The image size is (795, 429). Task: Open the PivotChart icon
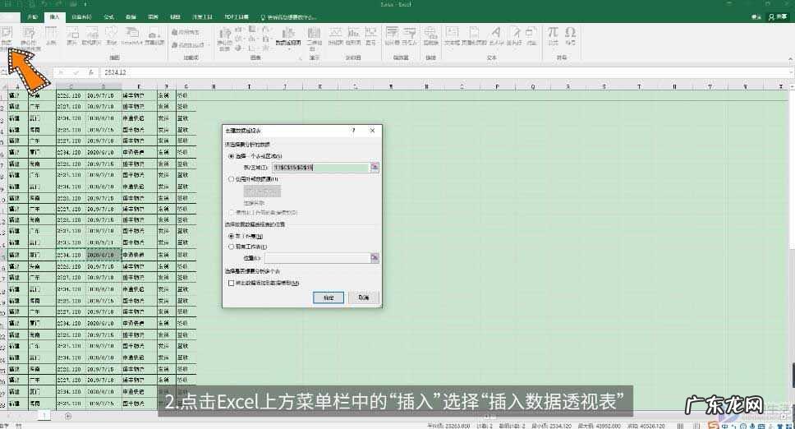[x=288, y=38]
